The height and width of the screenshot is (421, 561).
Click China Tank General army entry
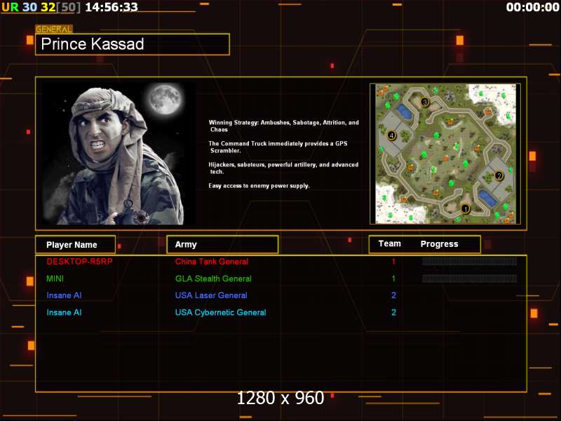pyautogui.click(x=212, y=262)
